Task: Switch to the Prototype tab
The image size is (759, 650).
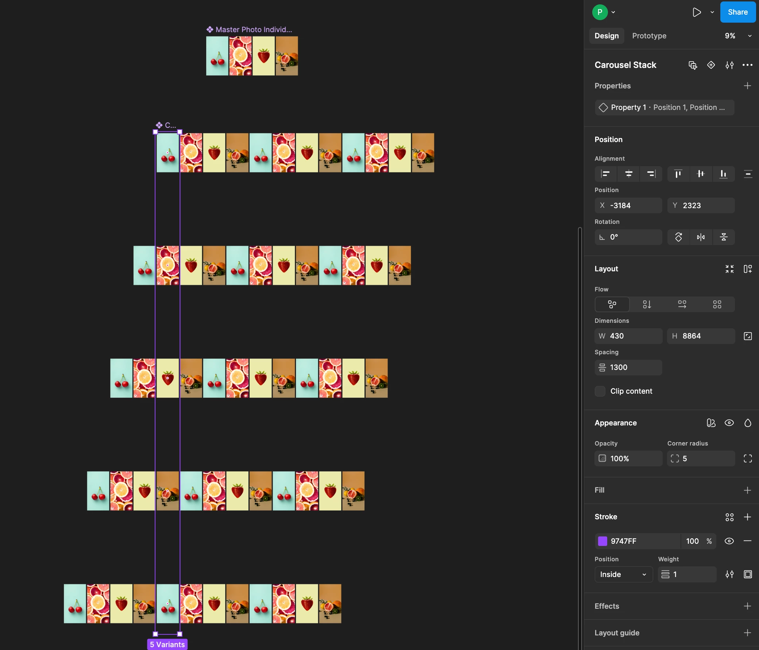Action: (649, 36)
